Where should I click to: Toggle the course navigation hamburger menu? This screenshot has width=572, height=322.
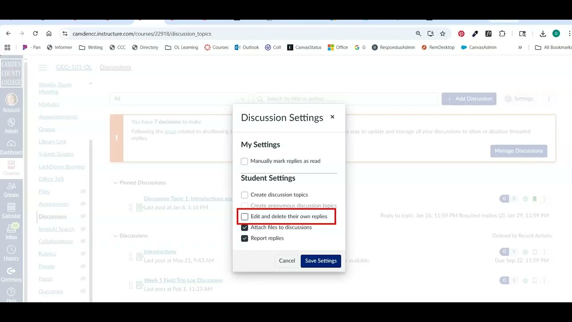click(42, 68)
